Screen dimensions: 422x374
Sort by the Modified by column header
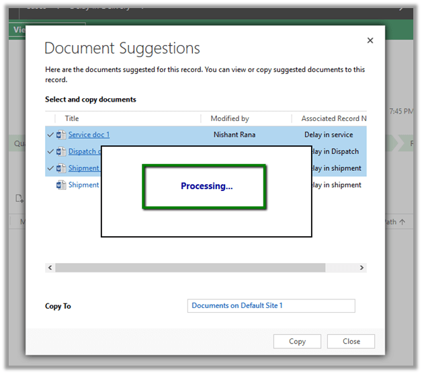(x=230, y=118)
